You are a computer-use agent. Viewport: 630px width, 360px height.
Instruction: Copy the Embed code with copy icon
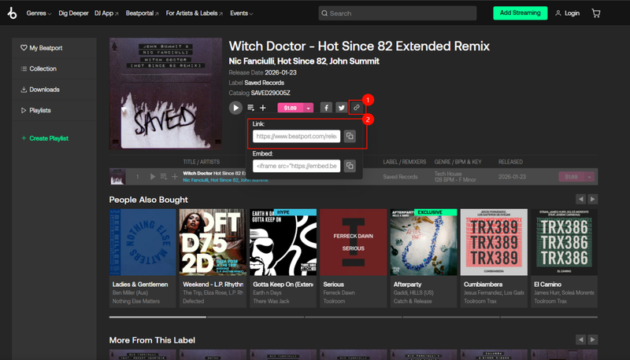pos(350,166)
